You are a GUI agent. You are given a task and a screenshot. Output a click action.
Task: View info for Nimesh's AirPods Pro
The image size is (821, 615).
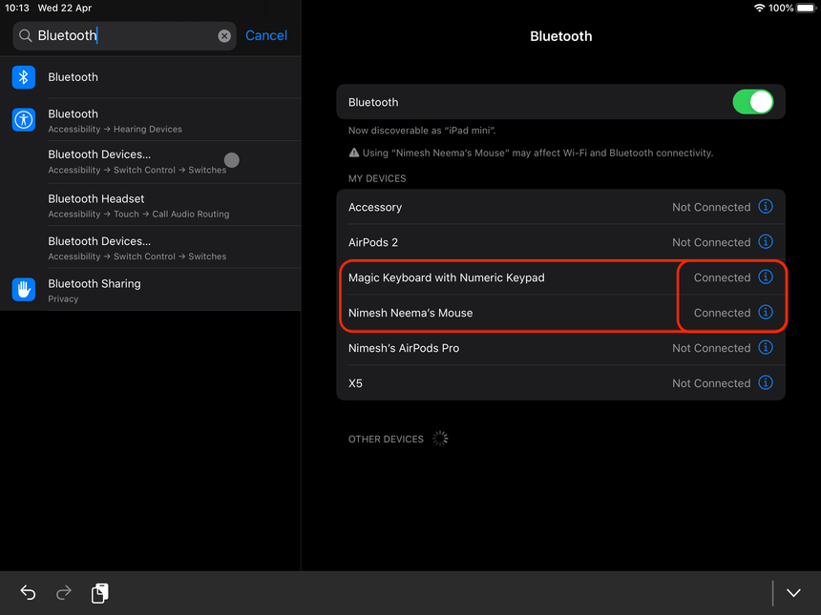(765, 348)
